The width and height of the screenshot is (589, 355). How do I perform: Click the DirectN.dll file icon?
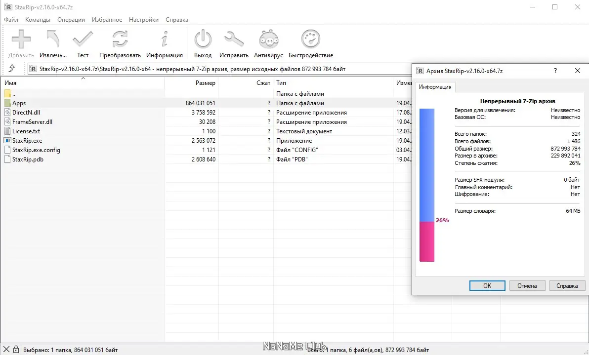click(x=7, y=112)
